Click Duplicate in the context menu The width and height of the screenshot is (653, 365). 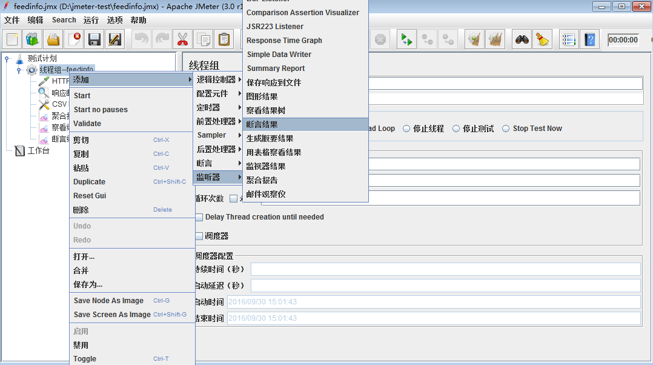(x=131, y=182)
